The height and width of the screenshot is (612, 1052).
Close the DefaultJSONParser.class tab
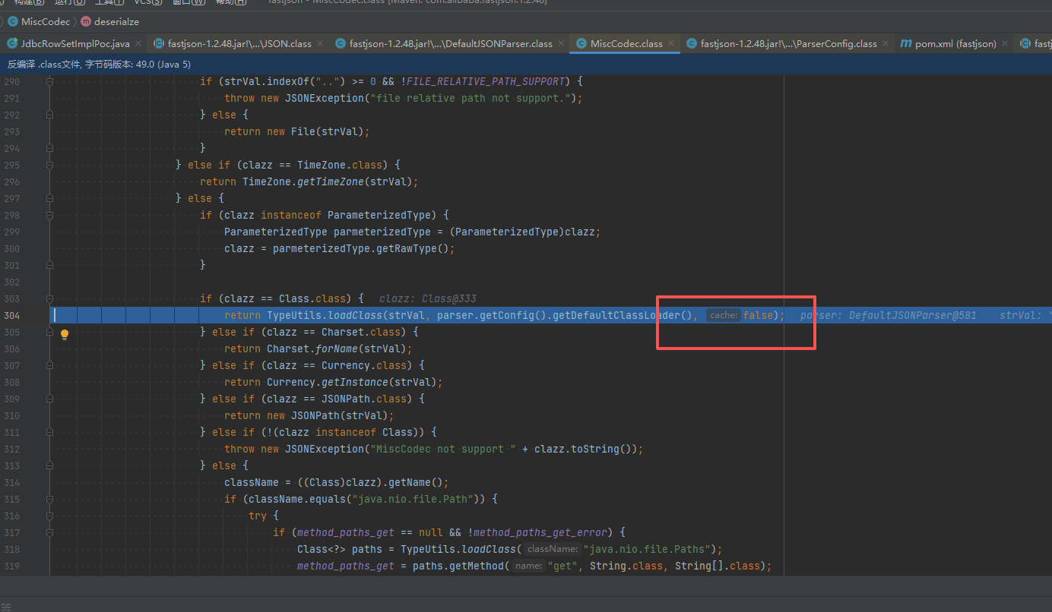[x=561, y=43]
